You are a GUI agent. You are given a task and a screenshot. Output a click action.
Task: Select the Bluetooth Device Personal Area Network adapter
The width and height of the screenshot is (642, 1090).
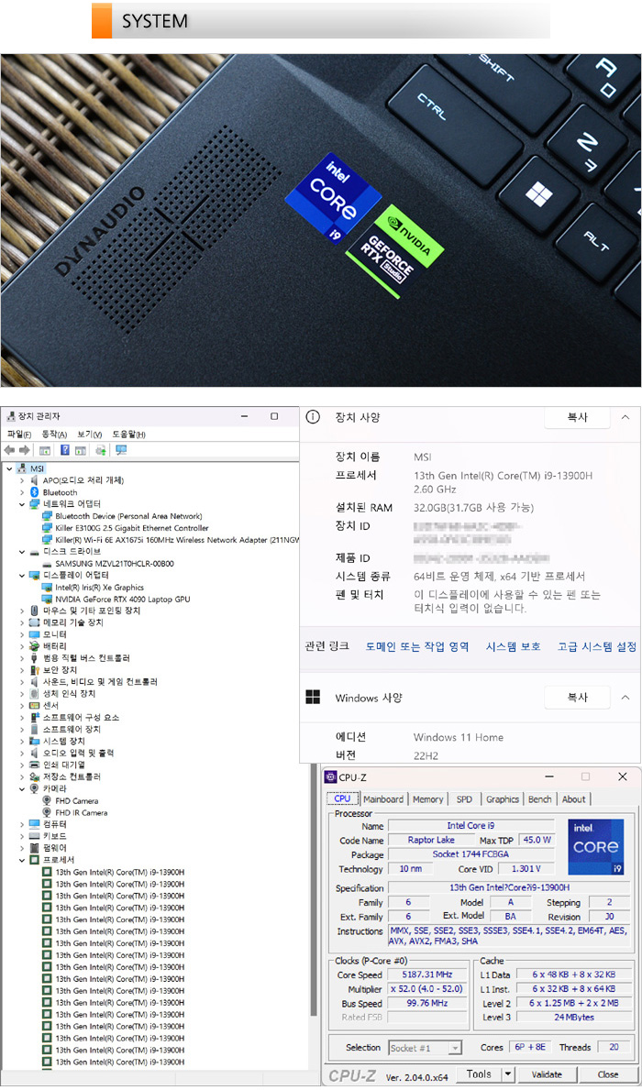[122, 516]
